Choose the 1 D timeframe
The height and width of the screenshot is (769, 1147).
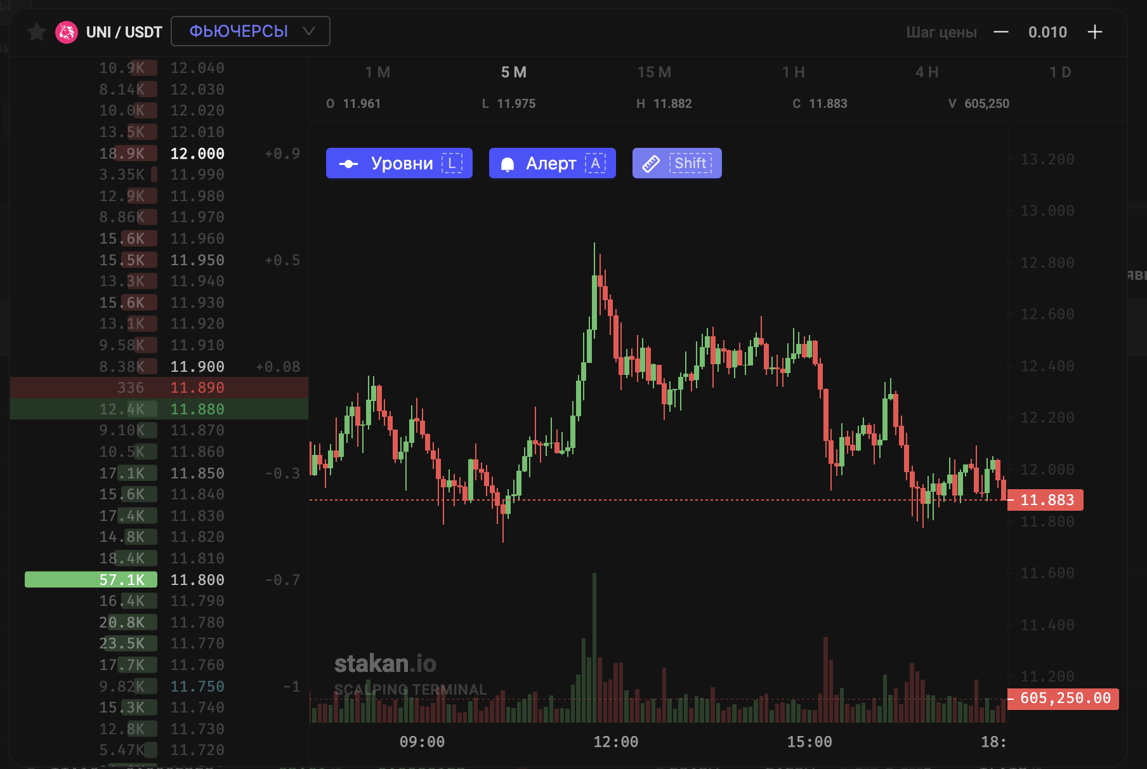click(1060, 72)
